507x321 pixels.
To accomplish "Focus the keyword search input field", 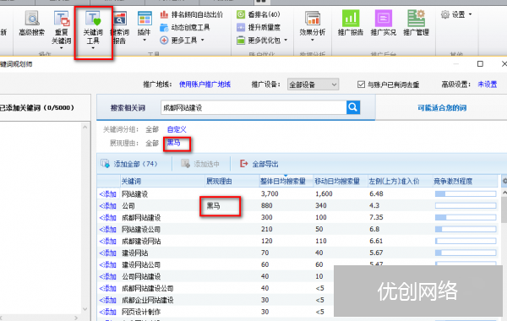I will tap(253, 107).
